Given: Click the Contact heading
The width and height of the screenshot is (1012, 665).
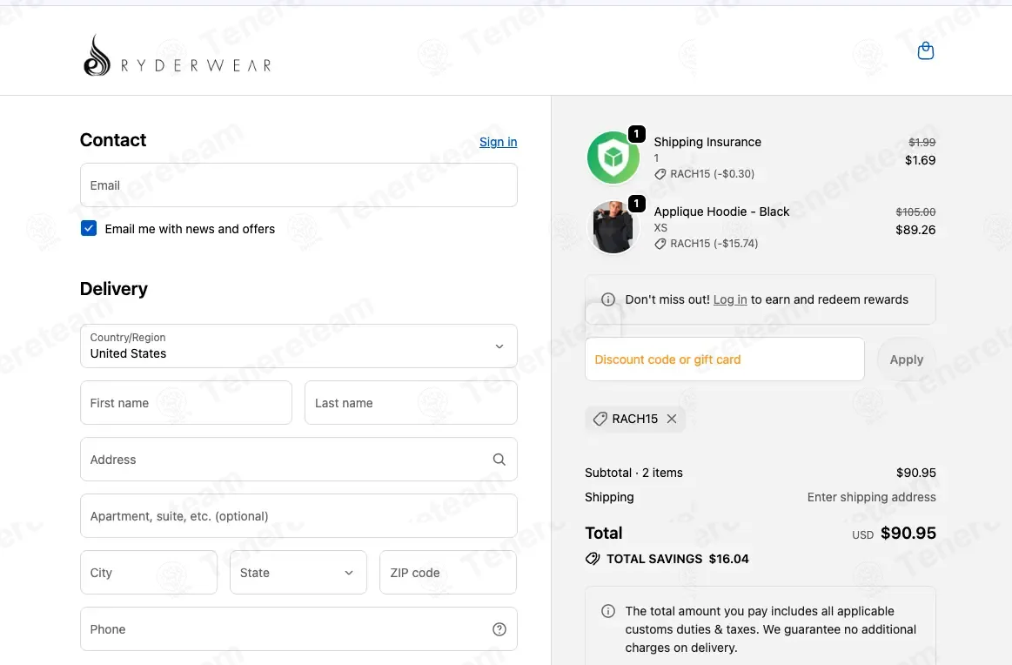Looking at the screenshot, I should tap(113, 140).
